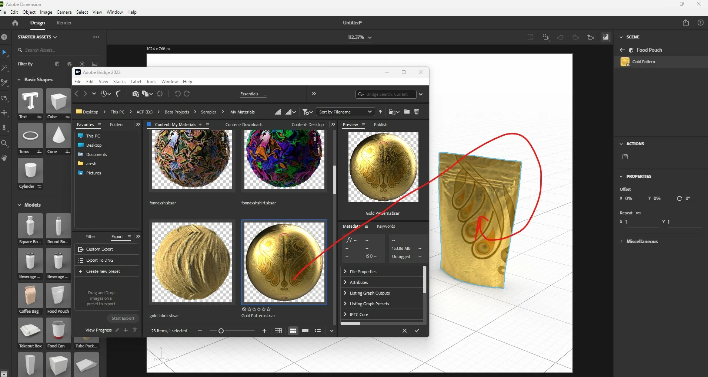Select the Sampler eyedropper tool in Dimension

tap(4, 83)
